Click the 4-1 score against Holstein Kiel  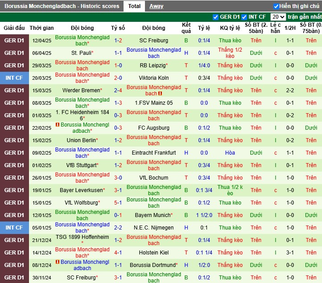tap(118, 253)
